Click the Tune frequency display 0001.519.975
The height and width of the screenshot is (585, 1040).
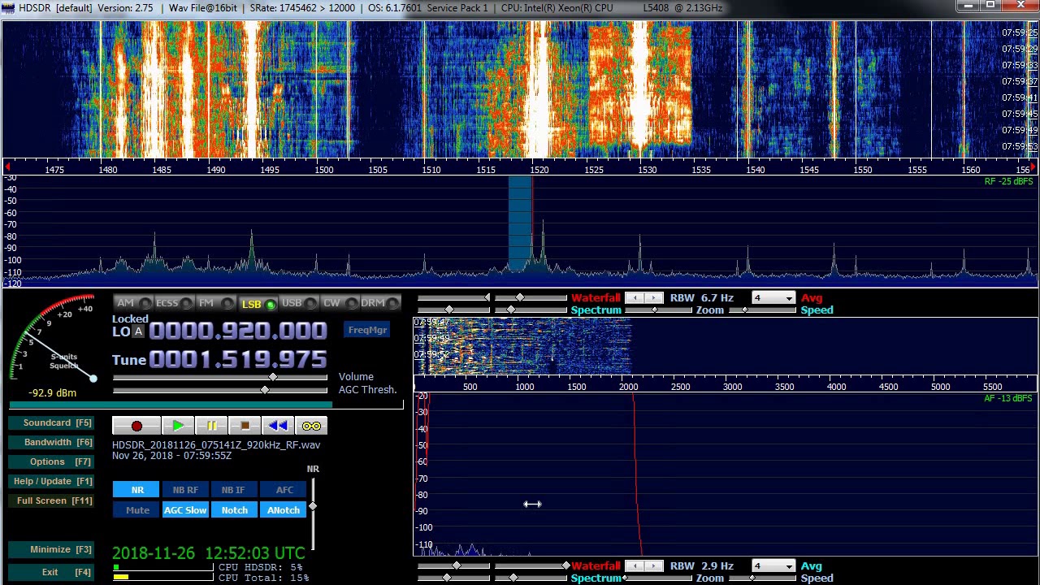tap(238, 360)
